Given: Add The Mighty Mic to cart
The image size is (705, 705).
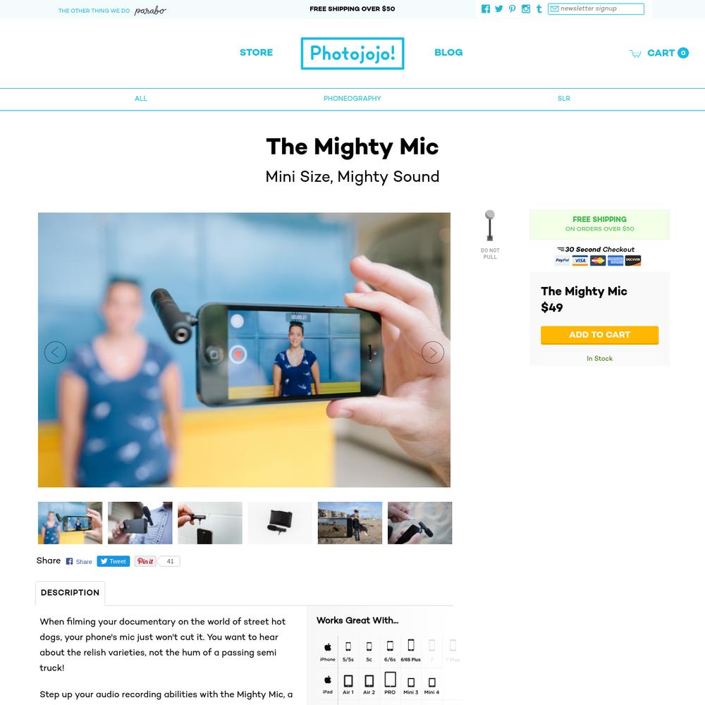Looking at the screenshot, I should [599, 335].
